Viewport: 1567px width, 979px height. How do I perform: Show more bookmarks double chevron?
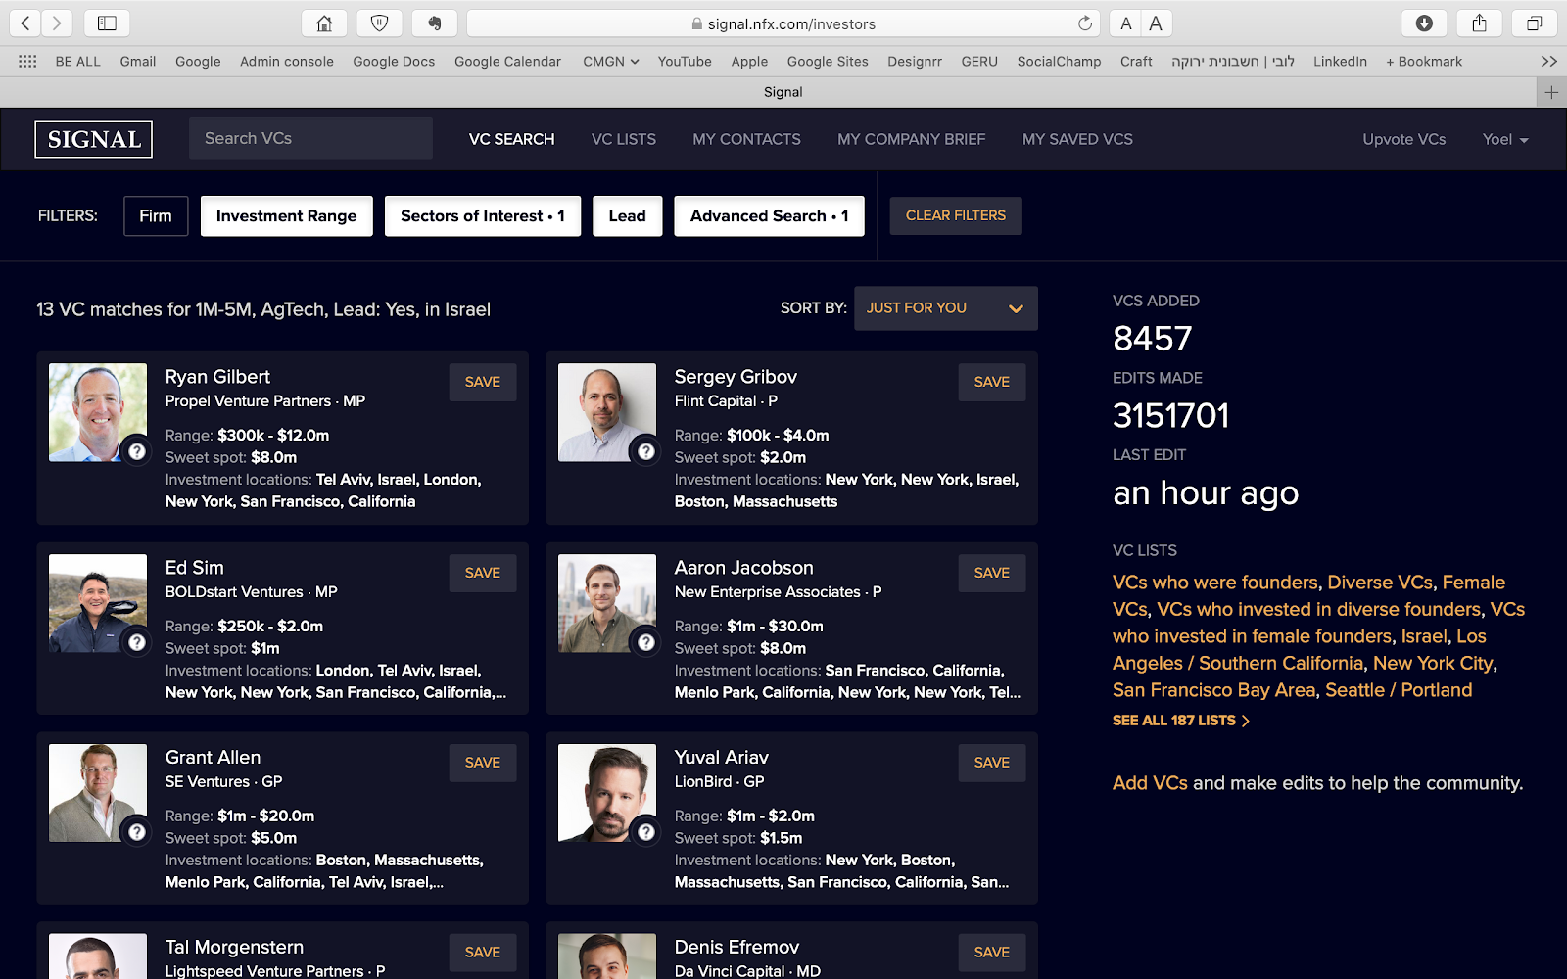1548,61
